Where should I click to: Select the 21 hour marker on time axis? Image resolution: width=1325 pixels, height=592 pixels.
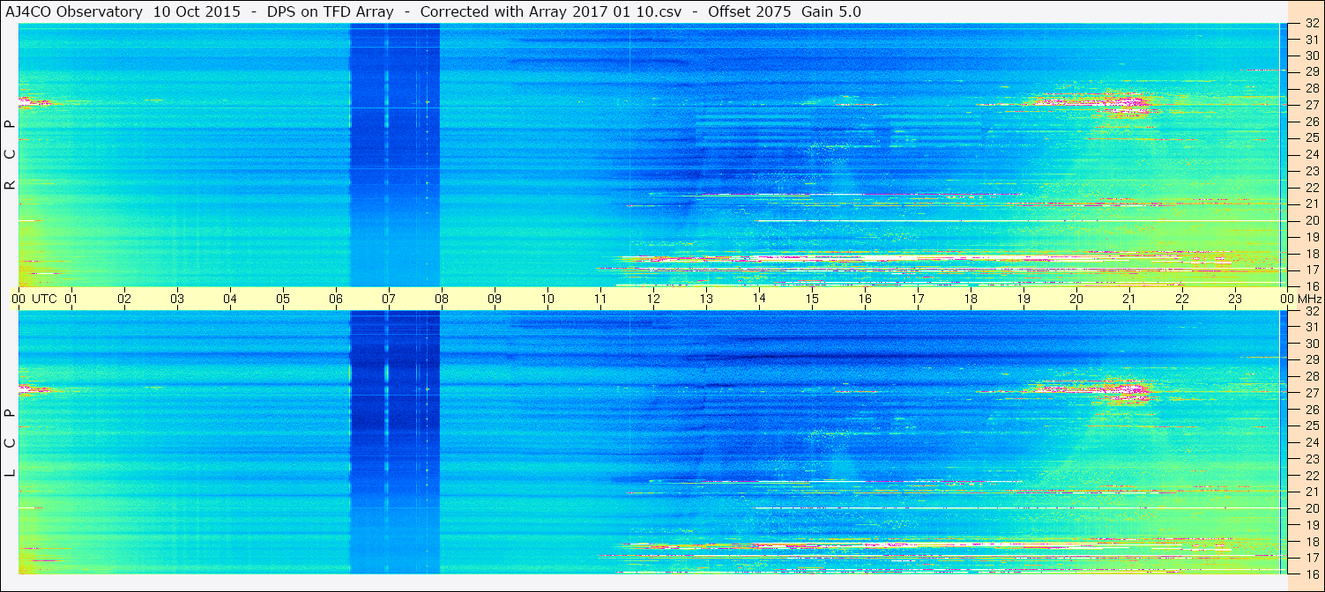[x=1129, y=299]
